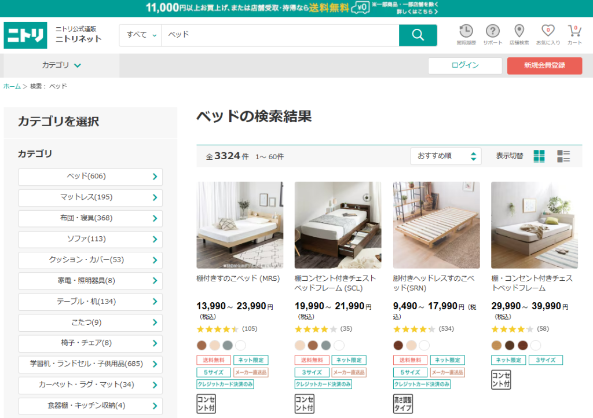Select white swatch of 29,990 yen bed
The image size is (593, 418).
pos(536,345)
